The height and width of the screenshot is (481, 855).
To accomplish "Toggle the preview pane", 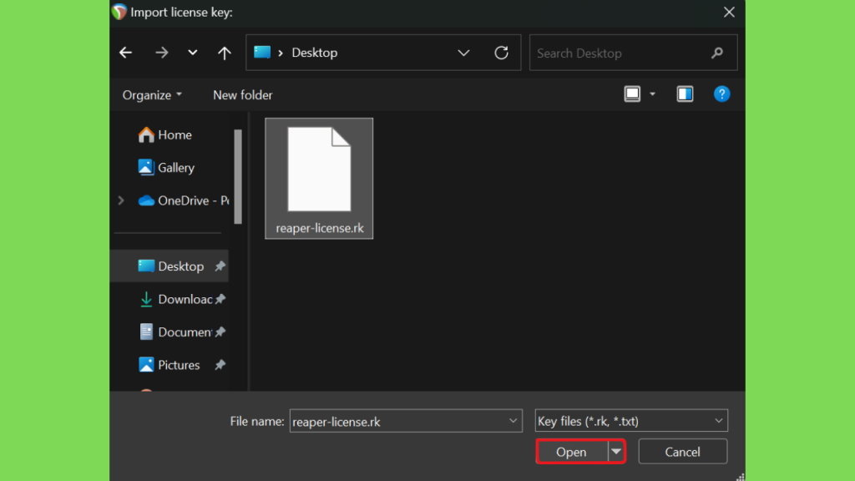I will coord(685,94).
